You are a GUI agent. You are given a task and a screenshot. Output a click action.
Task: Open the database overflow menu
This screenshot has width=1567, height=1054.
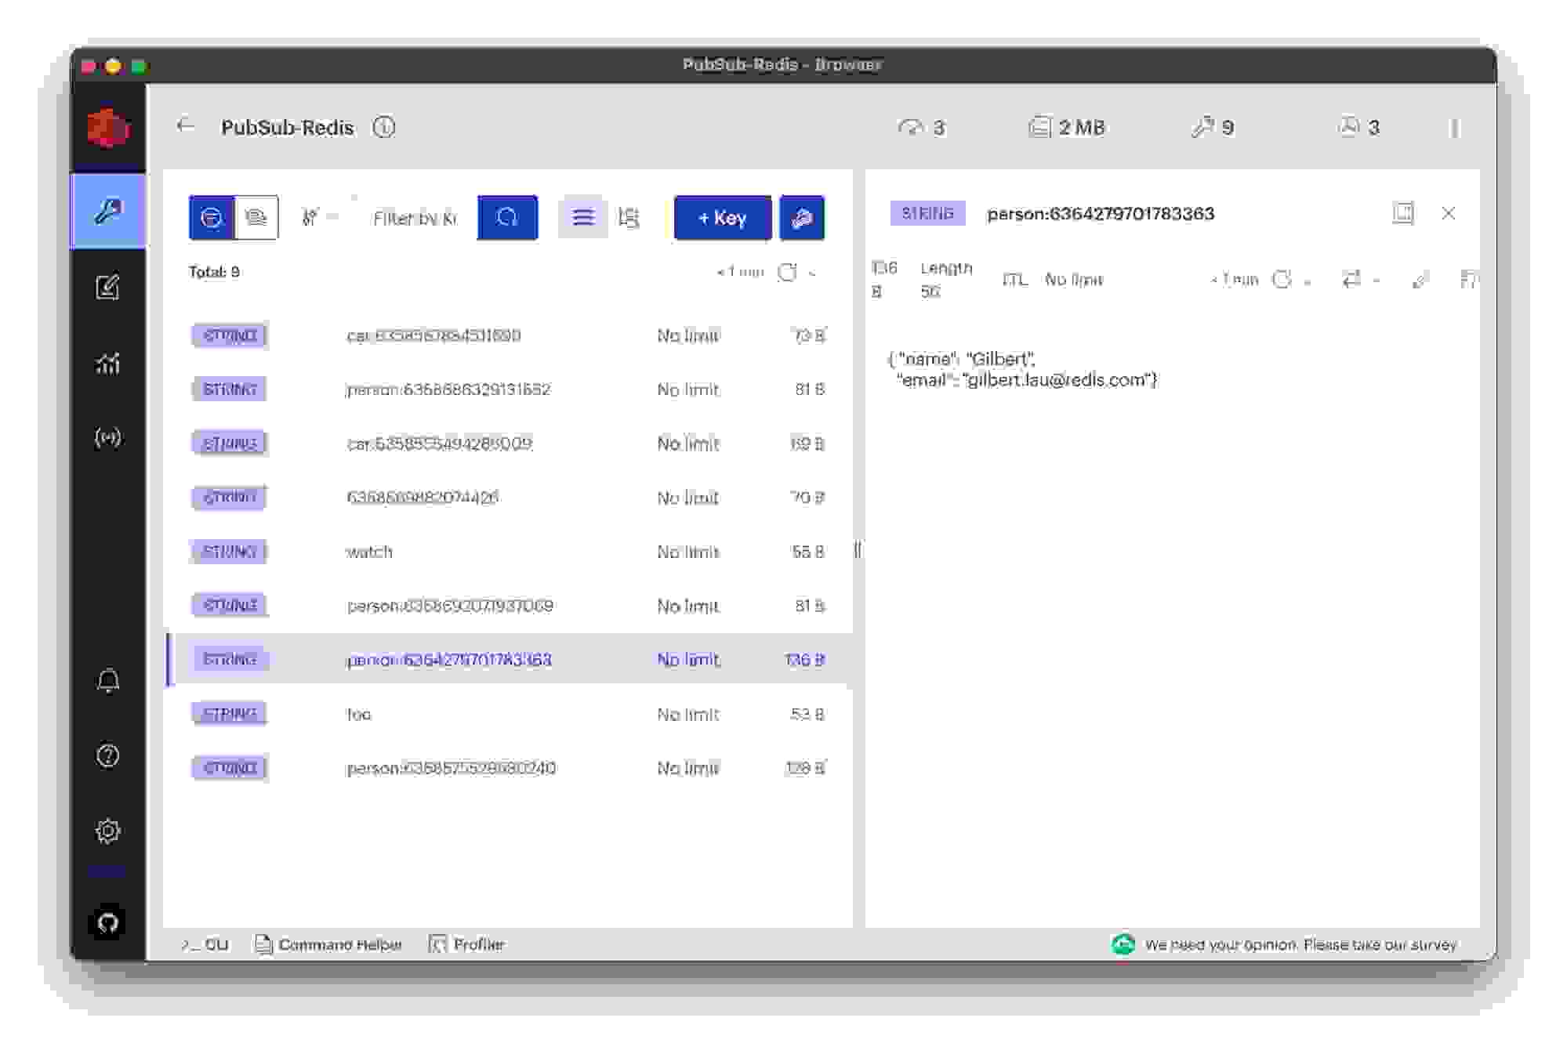[x=1456, y=128]
